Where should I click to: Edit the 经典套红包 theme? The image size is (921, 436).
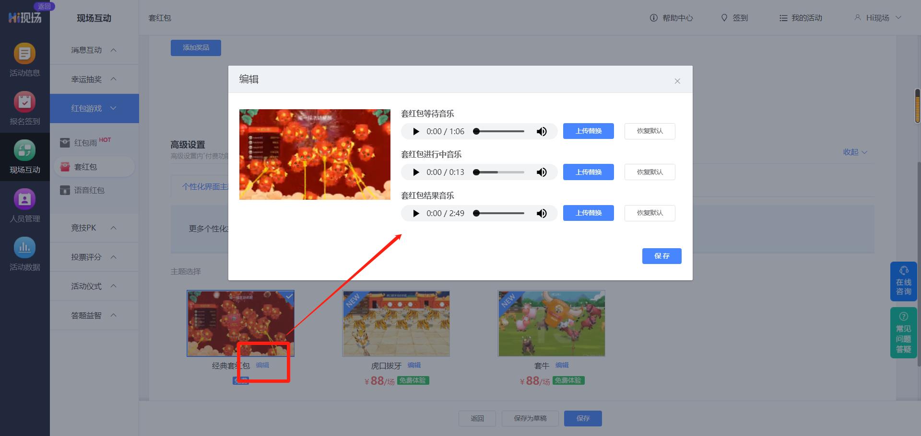(262, 365)
